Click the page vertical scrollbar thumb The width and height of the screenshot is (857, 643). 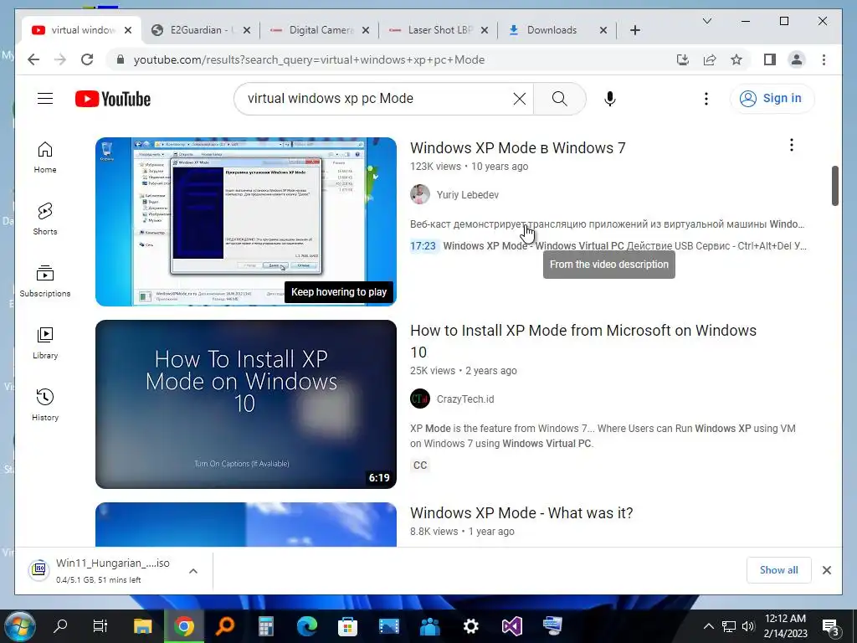click(834, 186)
